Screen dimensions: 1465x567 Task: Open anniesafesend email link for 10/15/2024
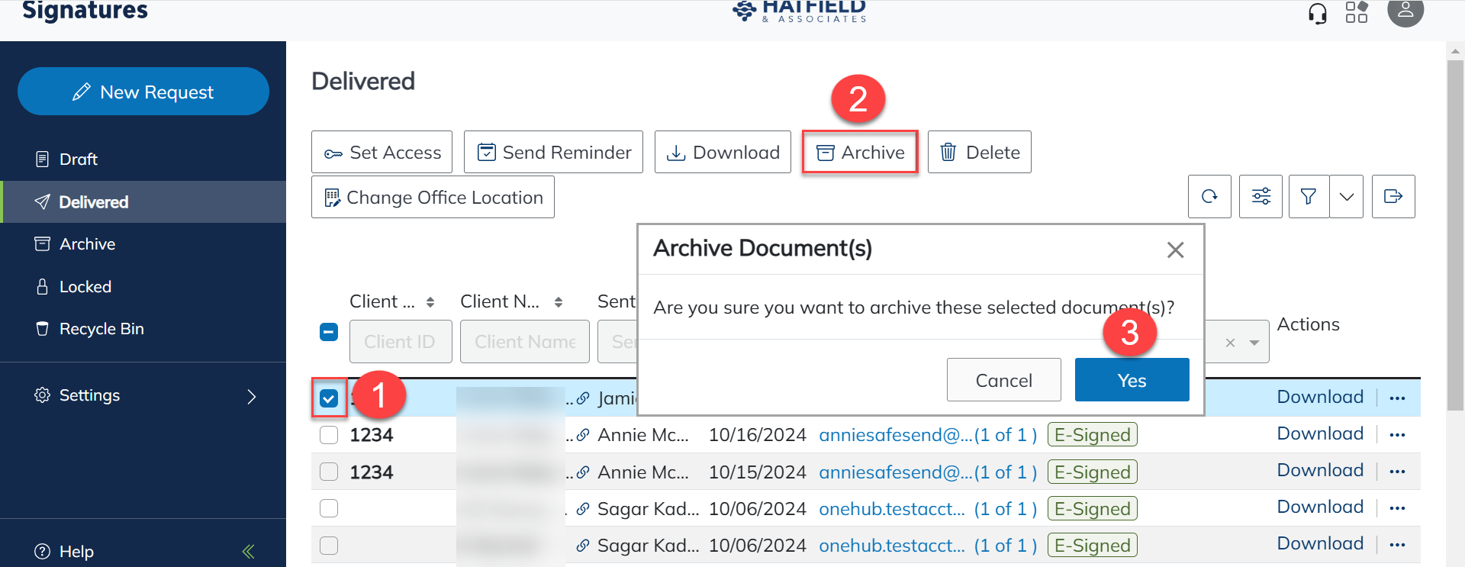928,472
